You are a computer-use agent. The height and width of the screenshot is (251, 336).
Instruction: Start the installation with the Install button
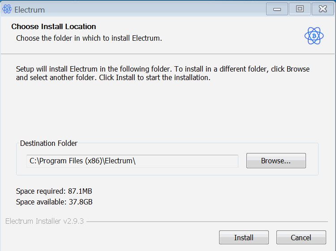[244, 238]
